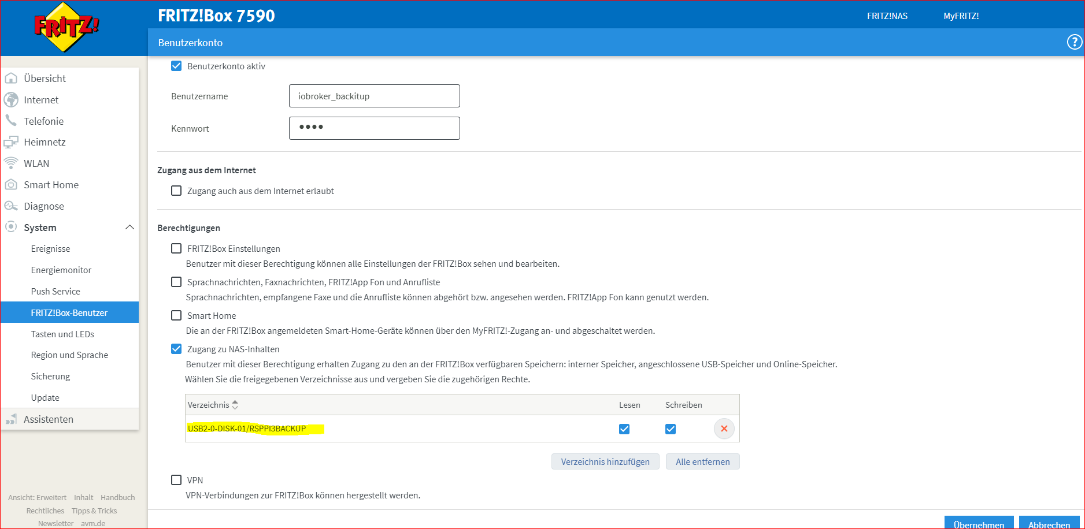Open Handbuch footer link
1085x529 pixels.
click(x=118, y=497)
